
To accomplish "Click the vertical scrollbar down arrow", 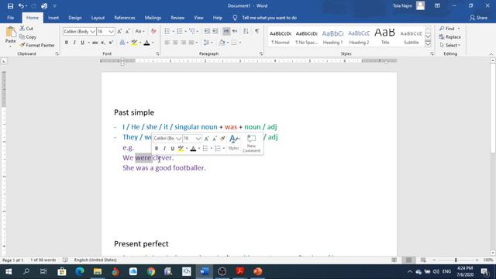I will (493, 253).
